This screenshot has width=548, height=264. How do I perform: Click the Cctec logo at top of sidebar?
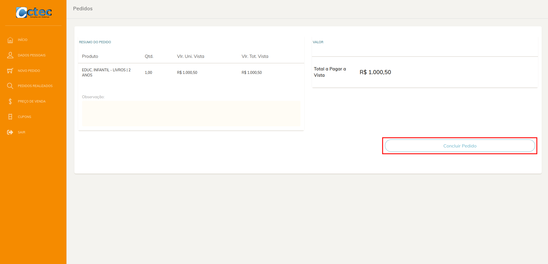coord(34,12)
